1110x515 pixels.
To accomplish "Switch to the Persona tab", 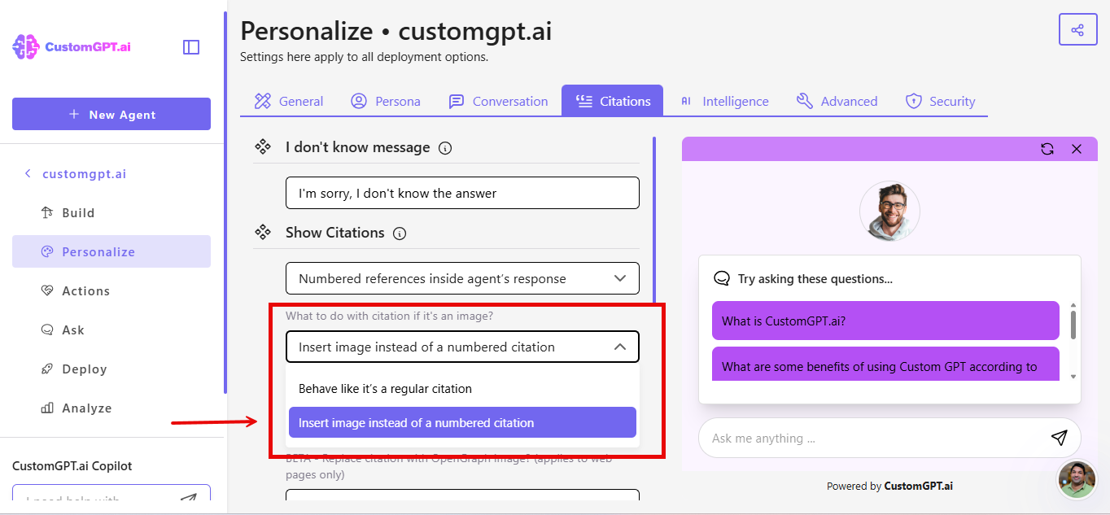I will coord(386,100).
